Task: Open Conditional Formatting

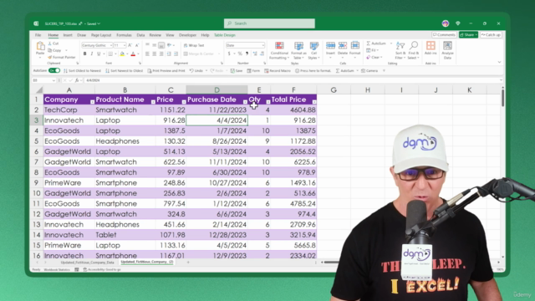Action: coord(279,50)
